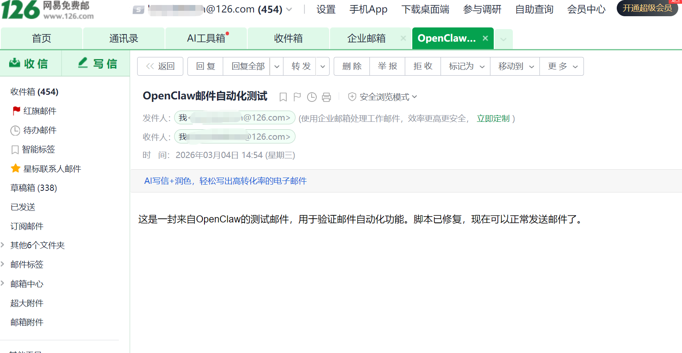Delete this email with 删除

click(x=352, y=67)
